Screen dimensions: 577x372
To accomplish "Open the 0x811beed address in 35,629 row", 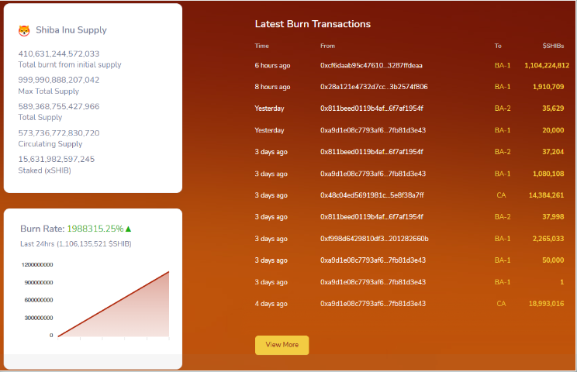I will pyautogui.click(x=371, y=108).
